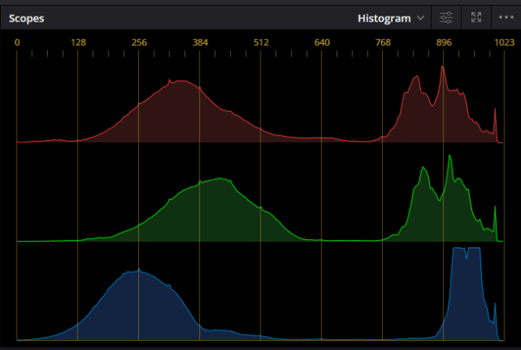This screenshot has width=521, height=350.
Task: Click the 384 scale marker label
Action: 200,42
